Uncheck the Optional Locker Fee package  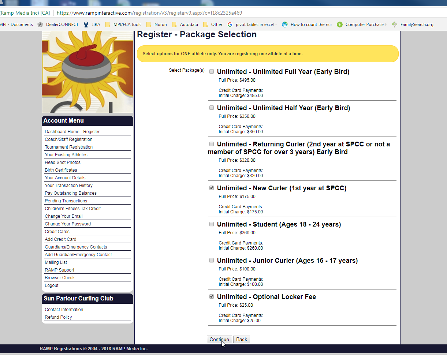(x=212, y=296)
